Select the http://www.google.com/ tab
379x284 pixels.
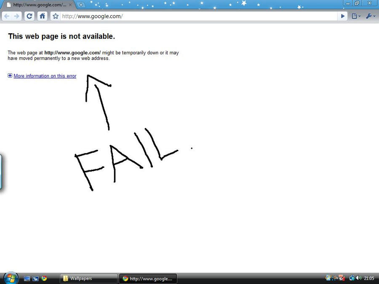point(39,5)
